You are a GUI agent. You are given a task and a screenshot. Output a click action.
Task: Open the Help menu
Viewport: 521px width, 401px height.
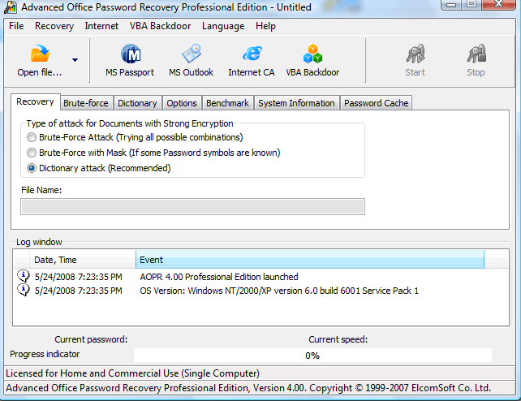click(x=266, y=26)
